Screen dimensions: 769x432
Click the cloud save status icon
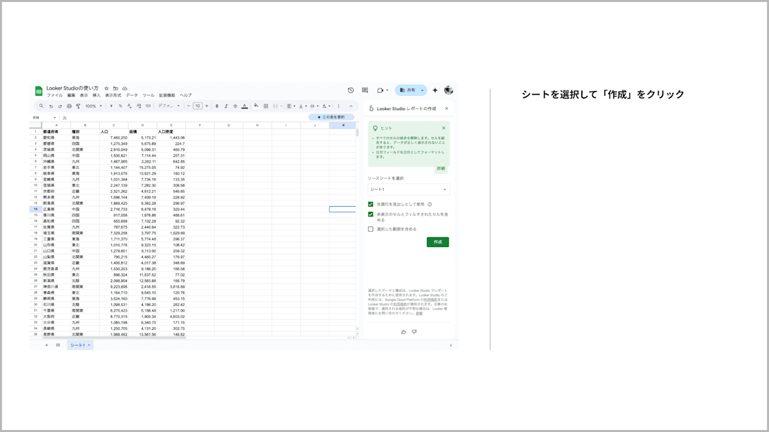124,88
